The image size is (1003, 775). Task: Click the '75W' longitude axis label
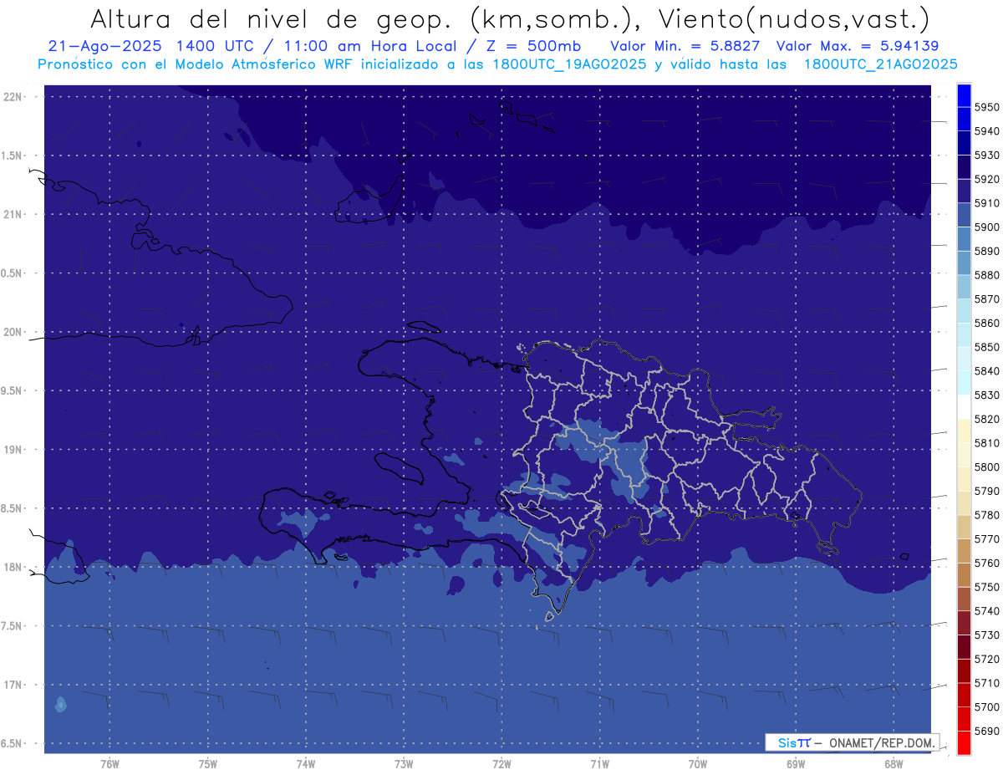coord(207,764)
